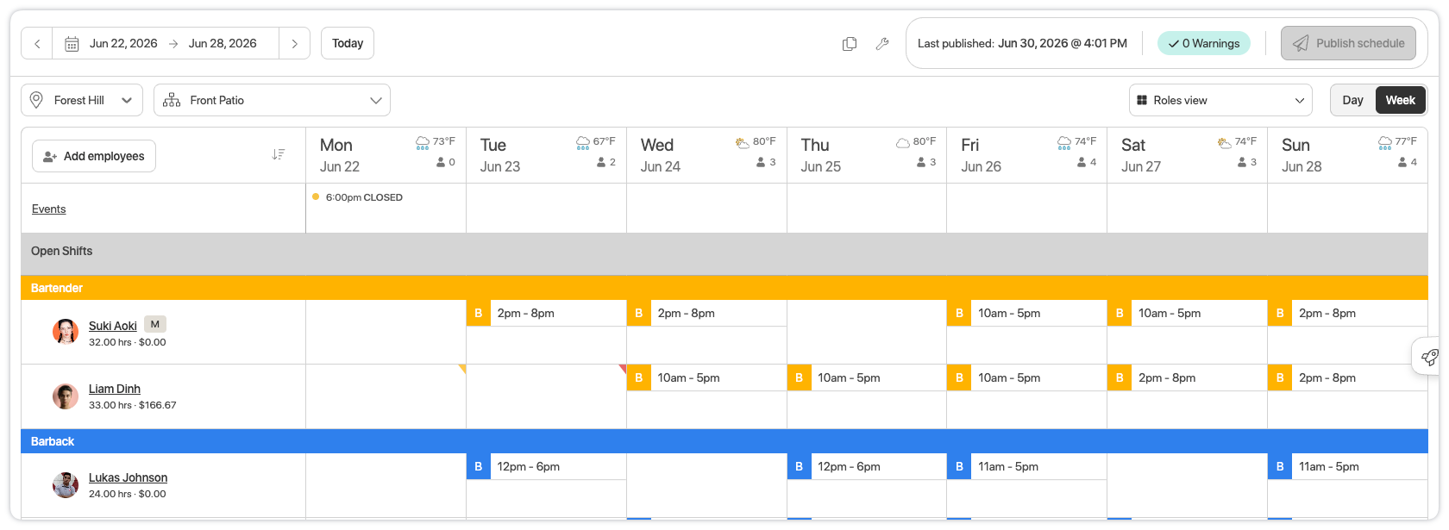1449x530 pixels.
Task: Click Tuesday's staff count icon
Action: tap(601, 162)
